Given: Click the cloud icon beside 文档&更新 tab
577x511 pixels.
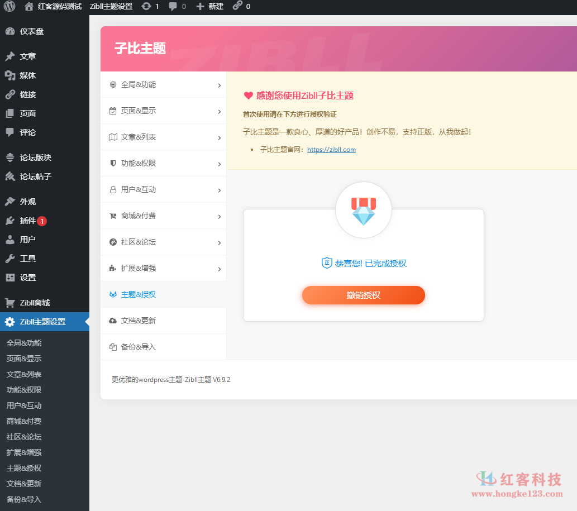Looking at the screenshot, I should [x=113, y=321].
